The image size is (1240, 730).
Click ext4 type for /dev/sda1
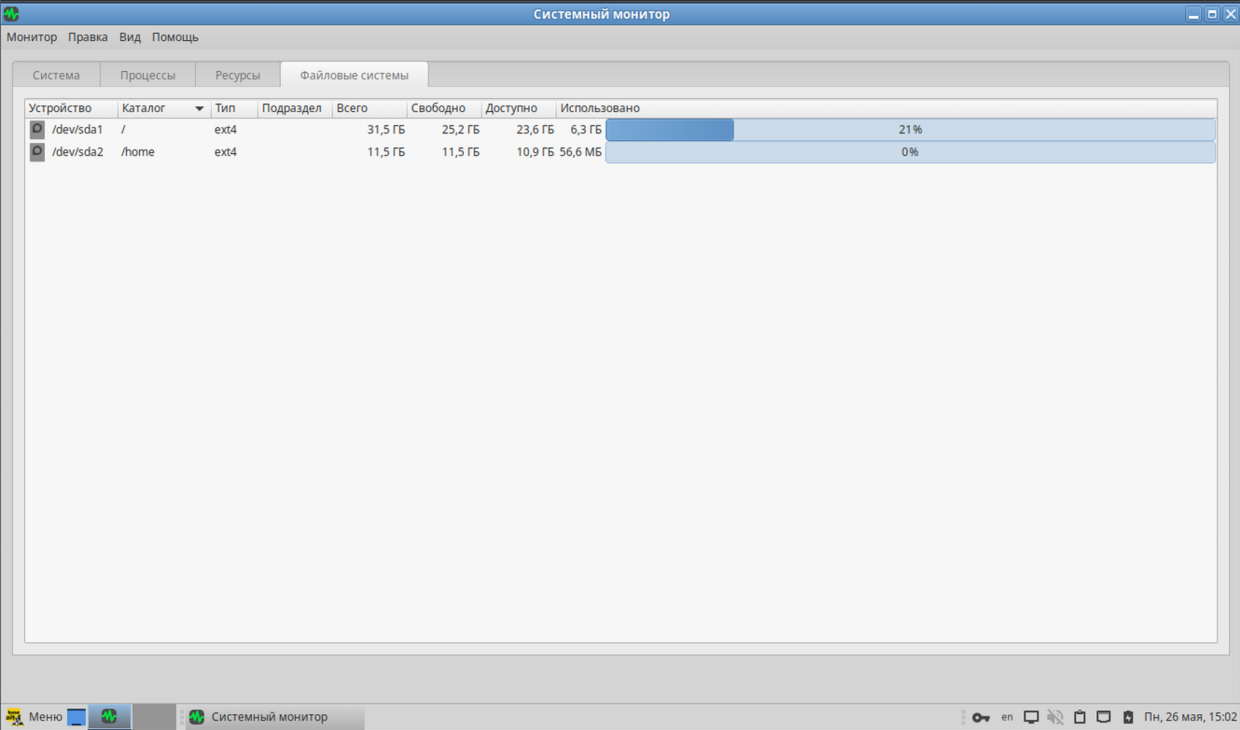point(226,130)
